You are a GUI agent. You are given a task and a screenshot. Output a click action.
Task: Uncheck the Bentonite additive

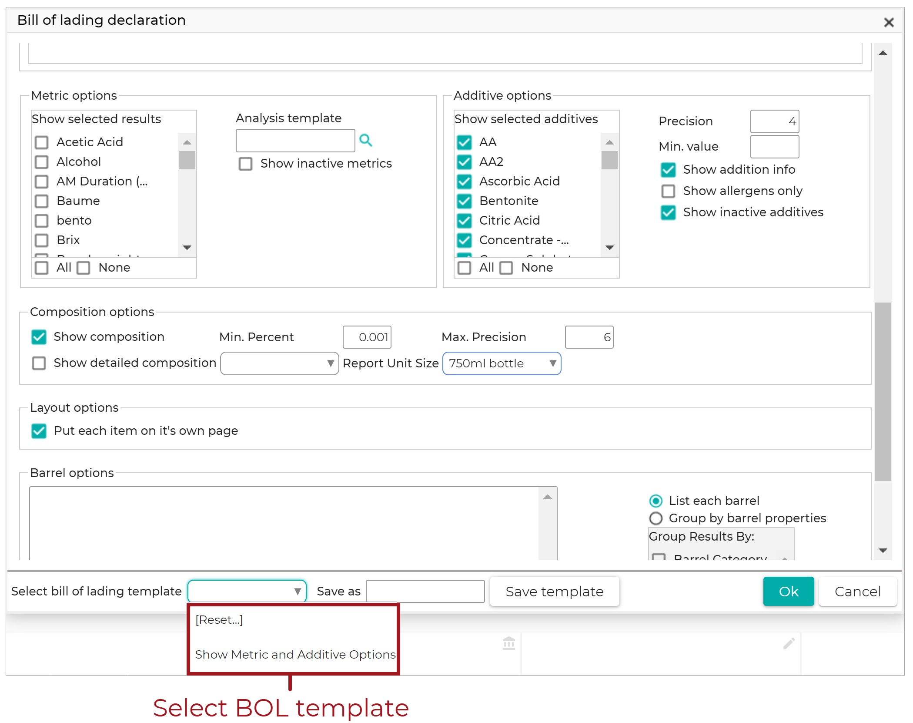(x=465, y=201)
